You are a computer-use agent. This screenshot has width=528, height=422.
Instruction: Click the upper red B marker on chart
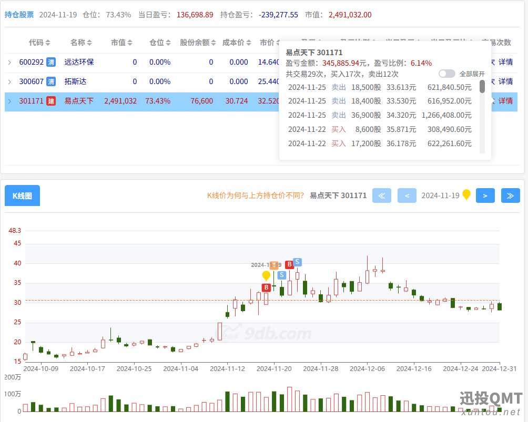(x=289, y=264)
